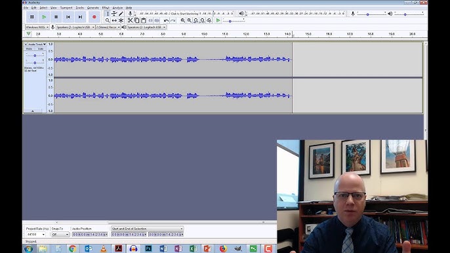Screen dimensions: 450x253
Task: Toggle Mute on the Audio Track
Action: pyautogui.click(x=29, y=49)
